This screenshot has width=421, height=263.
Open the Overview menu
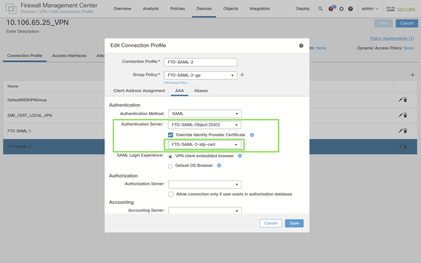(x=122, y=8)
